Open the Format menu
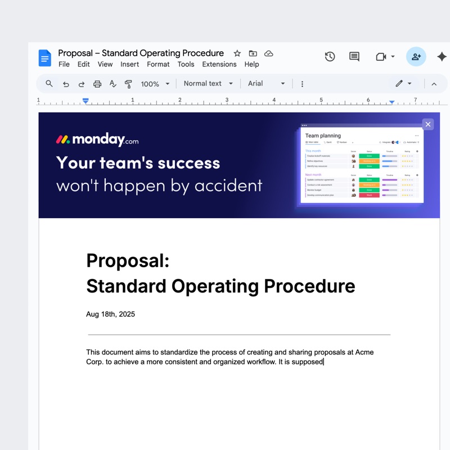This screenshot has height=450, width=450. point(158,64)
